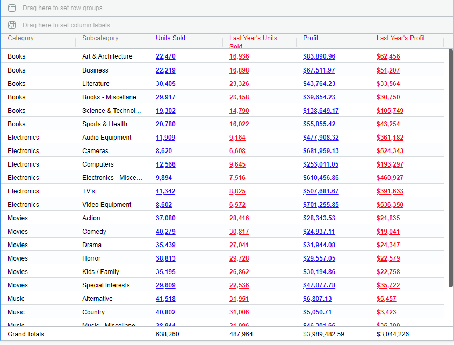Click the row groups icon
Viewport: 454px width, 345px height.
coord(12,8)
